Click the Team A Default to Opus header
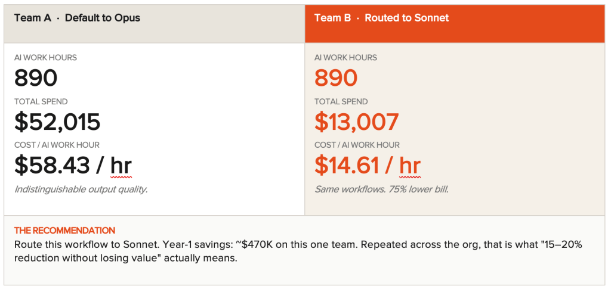611x289 pixels. click(77, 18)
